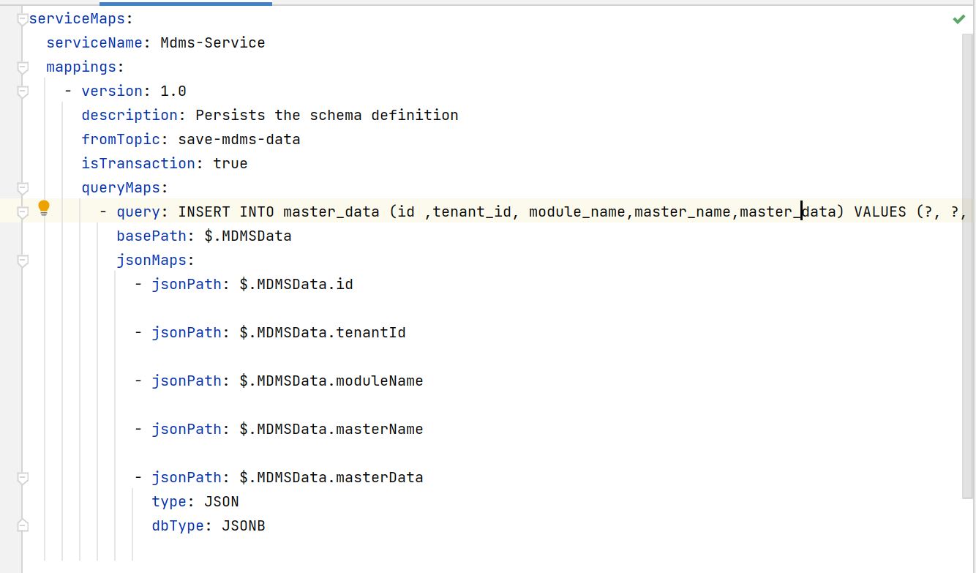Image resolution: width=976 pixels, height=573 pixels.
Task: Place cursor in save-mdms-data topic name
Action: (239, 140)
